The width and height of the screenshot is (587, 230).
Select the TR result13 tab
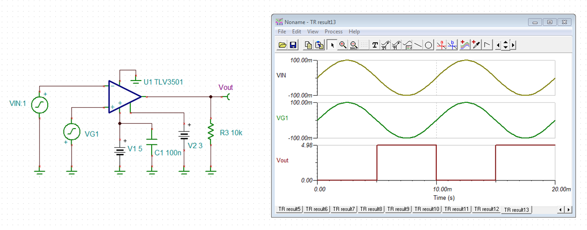517,210
